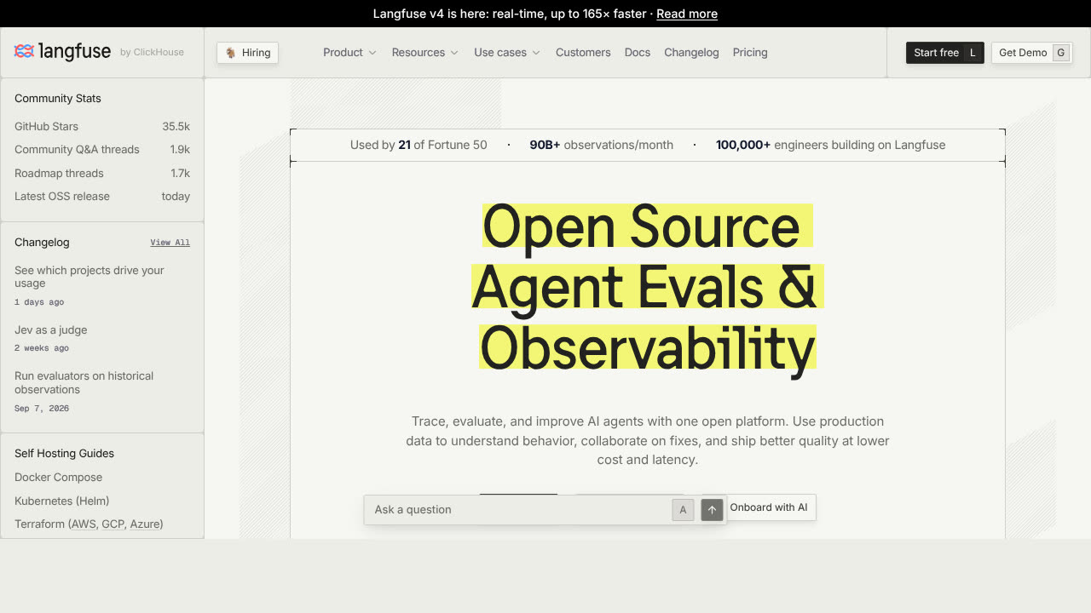Viewport: 1091px width, 613px height.
Task: Click the Get Demo button
Action: pyautogui.click(x=1032, y=53)
